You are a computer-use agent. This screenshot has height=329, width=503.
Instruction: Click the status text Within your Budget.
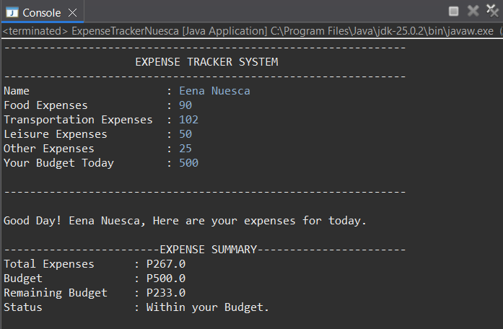click(x=208, y=307)
